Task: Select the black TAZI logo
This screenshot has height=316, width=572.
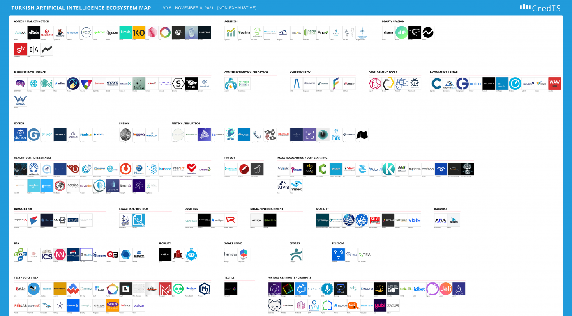Action: [x=191, y=83]
